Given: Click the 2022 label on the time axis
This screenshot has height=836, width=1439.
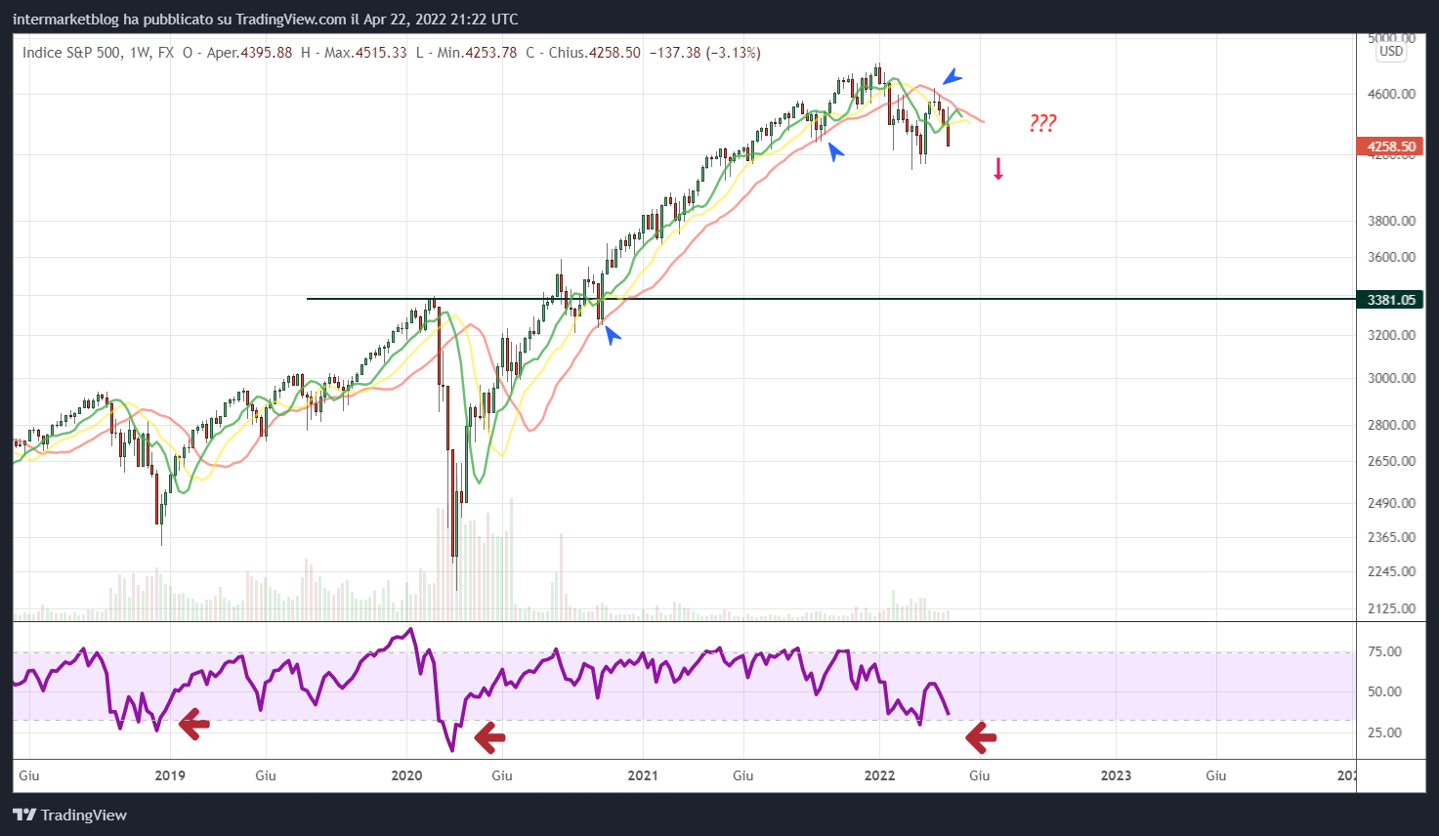Looking at the screenshot, I should click(879, 775).
